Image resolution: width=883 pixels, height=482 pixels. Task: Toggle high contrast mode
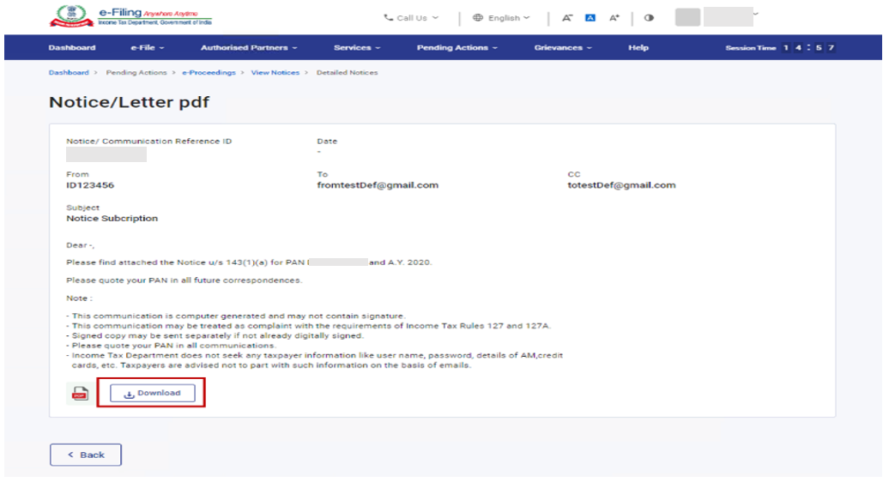(x=650, y=18)
